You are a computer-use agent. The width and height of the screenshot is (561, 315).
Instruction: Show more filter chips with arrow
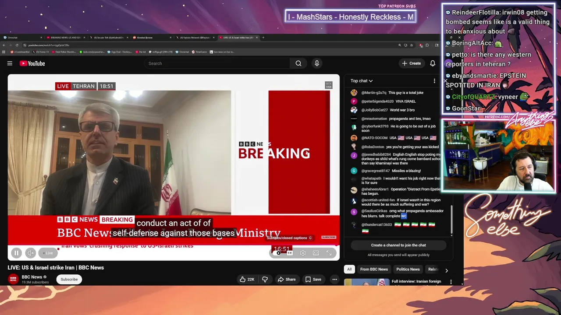pos(447,270)
